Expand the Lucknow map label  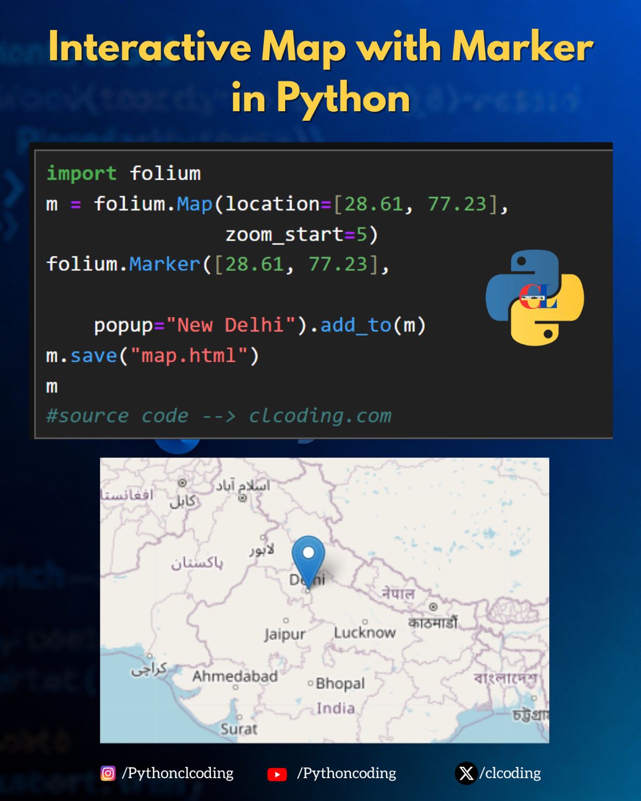coord(366,632)
